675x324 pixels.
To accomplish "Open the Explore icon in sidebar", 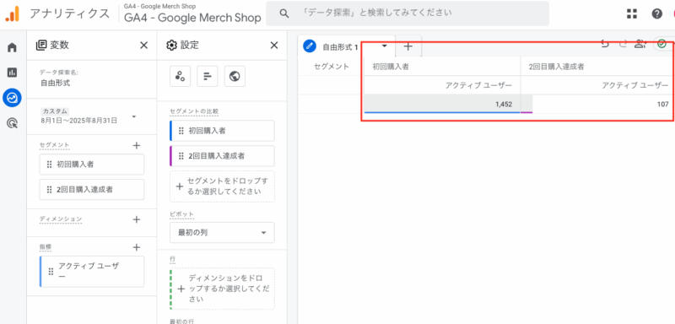I will pyautogui.click(x=12, y=98).
